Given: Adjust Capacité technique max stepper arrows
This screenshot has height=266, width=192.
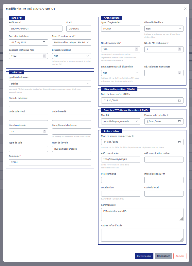Looking at the screenshot, I should tap(44, 56).
